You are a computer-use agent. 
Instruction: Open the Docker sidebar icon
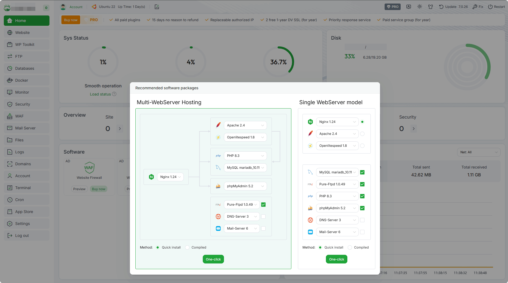[10, 80]
